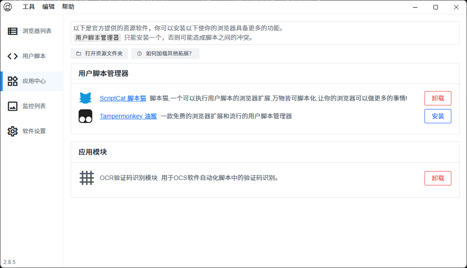The image size is (467, 268).
Task: Follow the Tampermonkey 油猴 link
Action: 128,116
